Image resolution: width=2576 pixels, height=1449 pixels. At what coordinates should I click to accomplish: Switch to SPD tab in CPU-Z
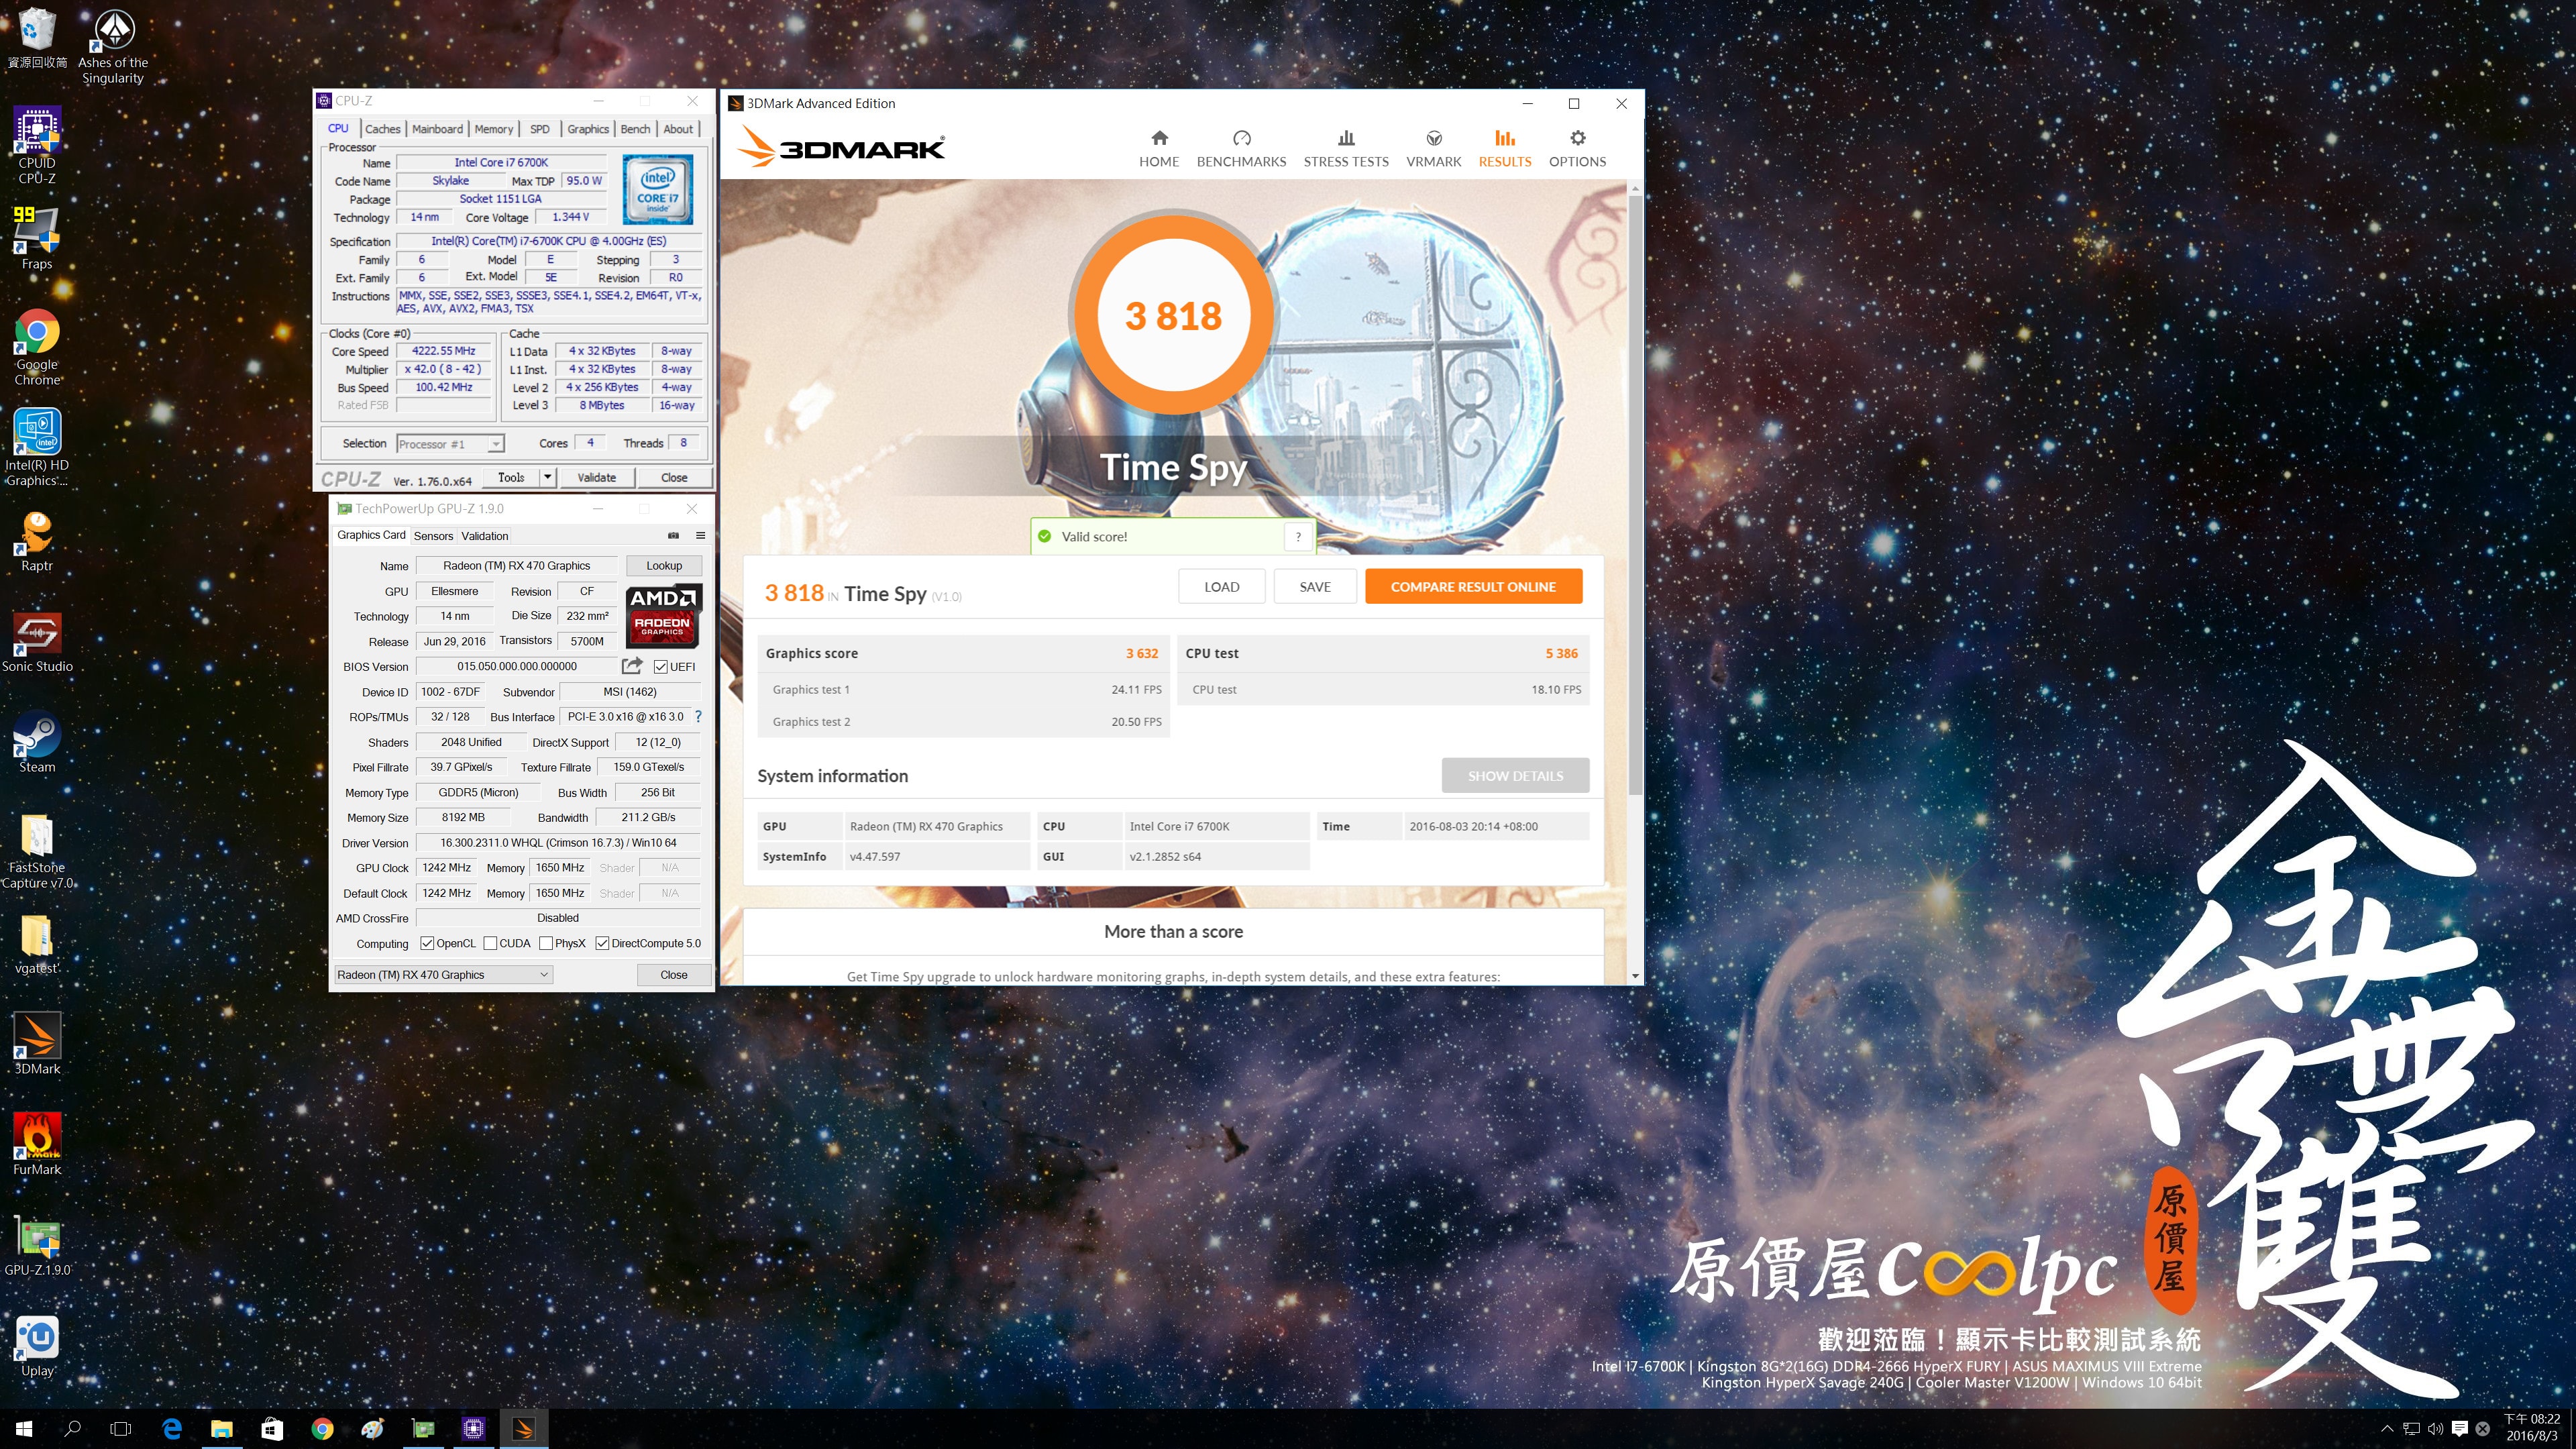(540, 129)
